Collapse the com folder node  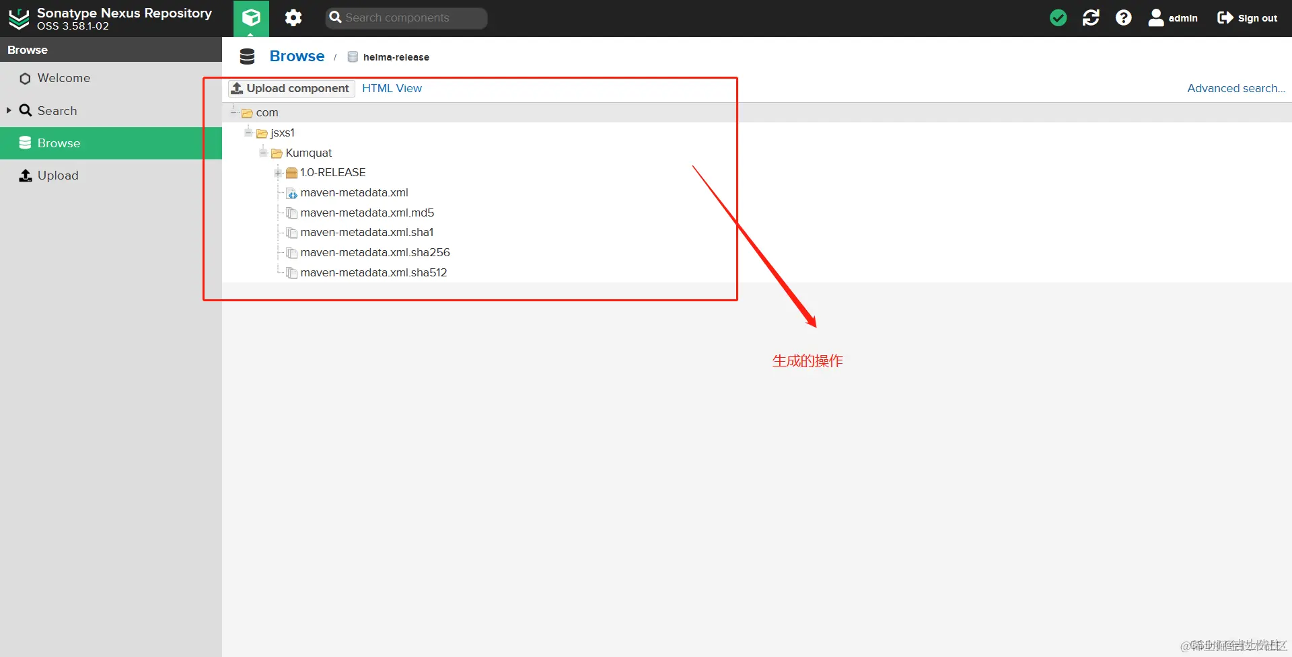point(234,112)
